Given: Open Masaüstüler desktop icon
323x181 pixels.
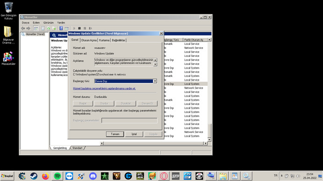Looking at the screenshot, I should (8, 58).
